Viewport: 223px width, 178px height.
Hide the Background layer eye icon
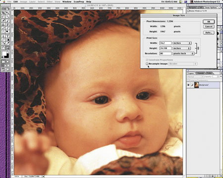coord(188,85)
